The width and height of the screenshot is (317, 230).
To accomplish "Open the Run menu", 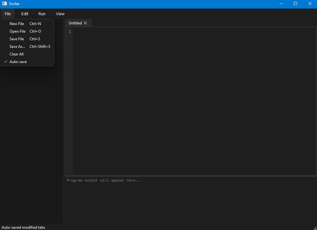I will [x=42, y=14].
